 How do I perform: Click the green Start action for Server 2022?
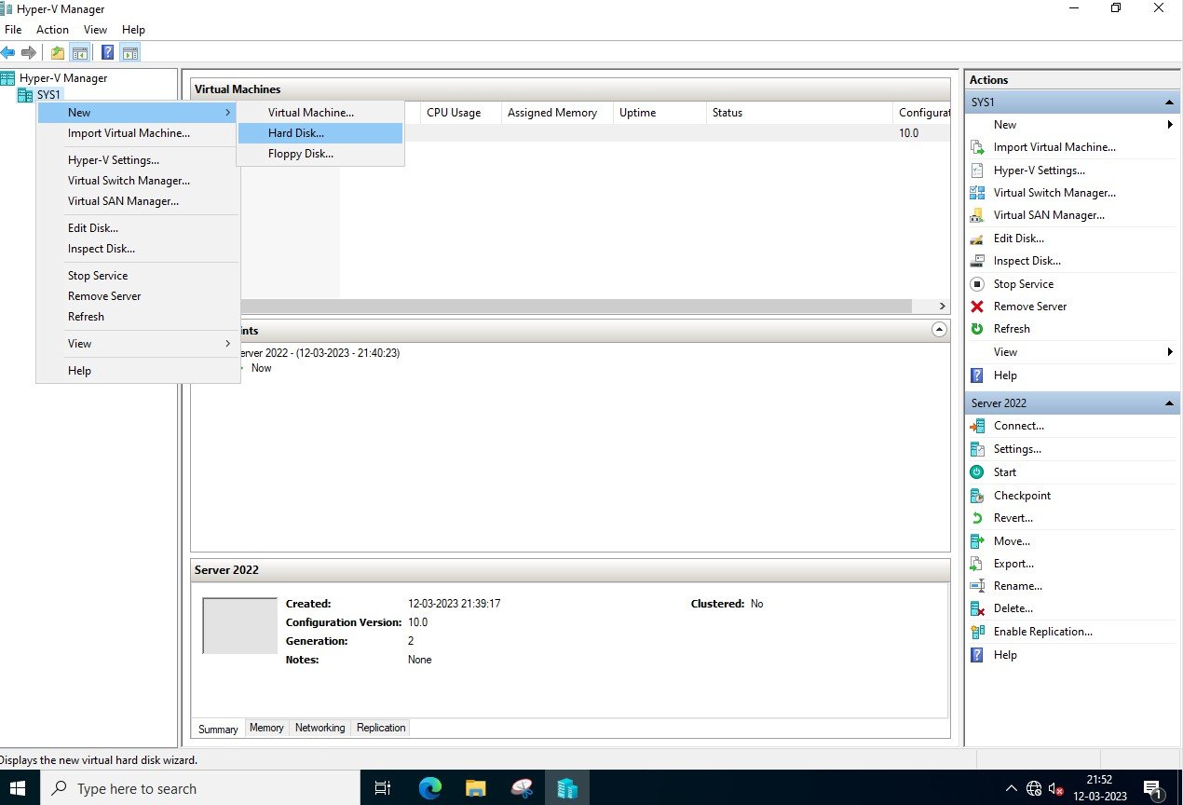[x=1004, y=472]
